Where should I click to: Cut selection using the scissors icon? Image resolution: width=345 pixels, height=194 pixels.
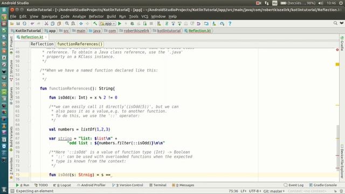point(46,24)
